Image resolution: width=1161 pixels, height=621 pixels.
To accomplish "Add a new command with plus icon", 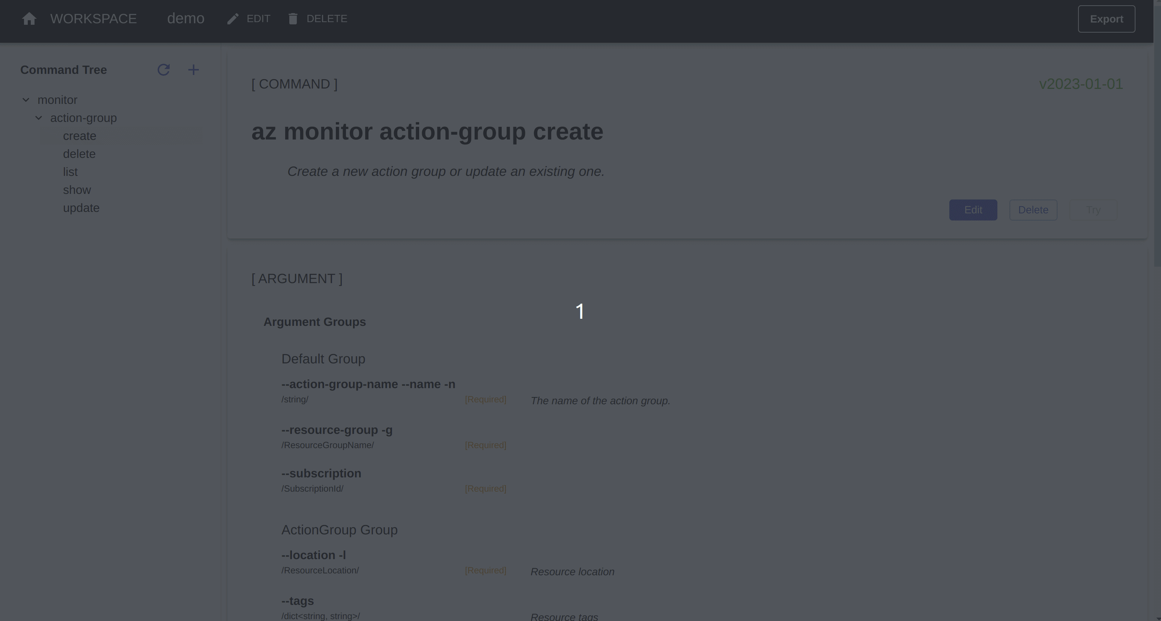I will pyautogui.click(x=193, y=70).
